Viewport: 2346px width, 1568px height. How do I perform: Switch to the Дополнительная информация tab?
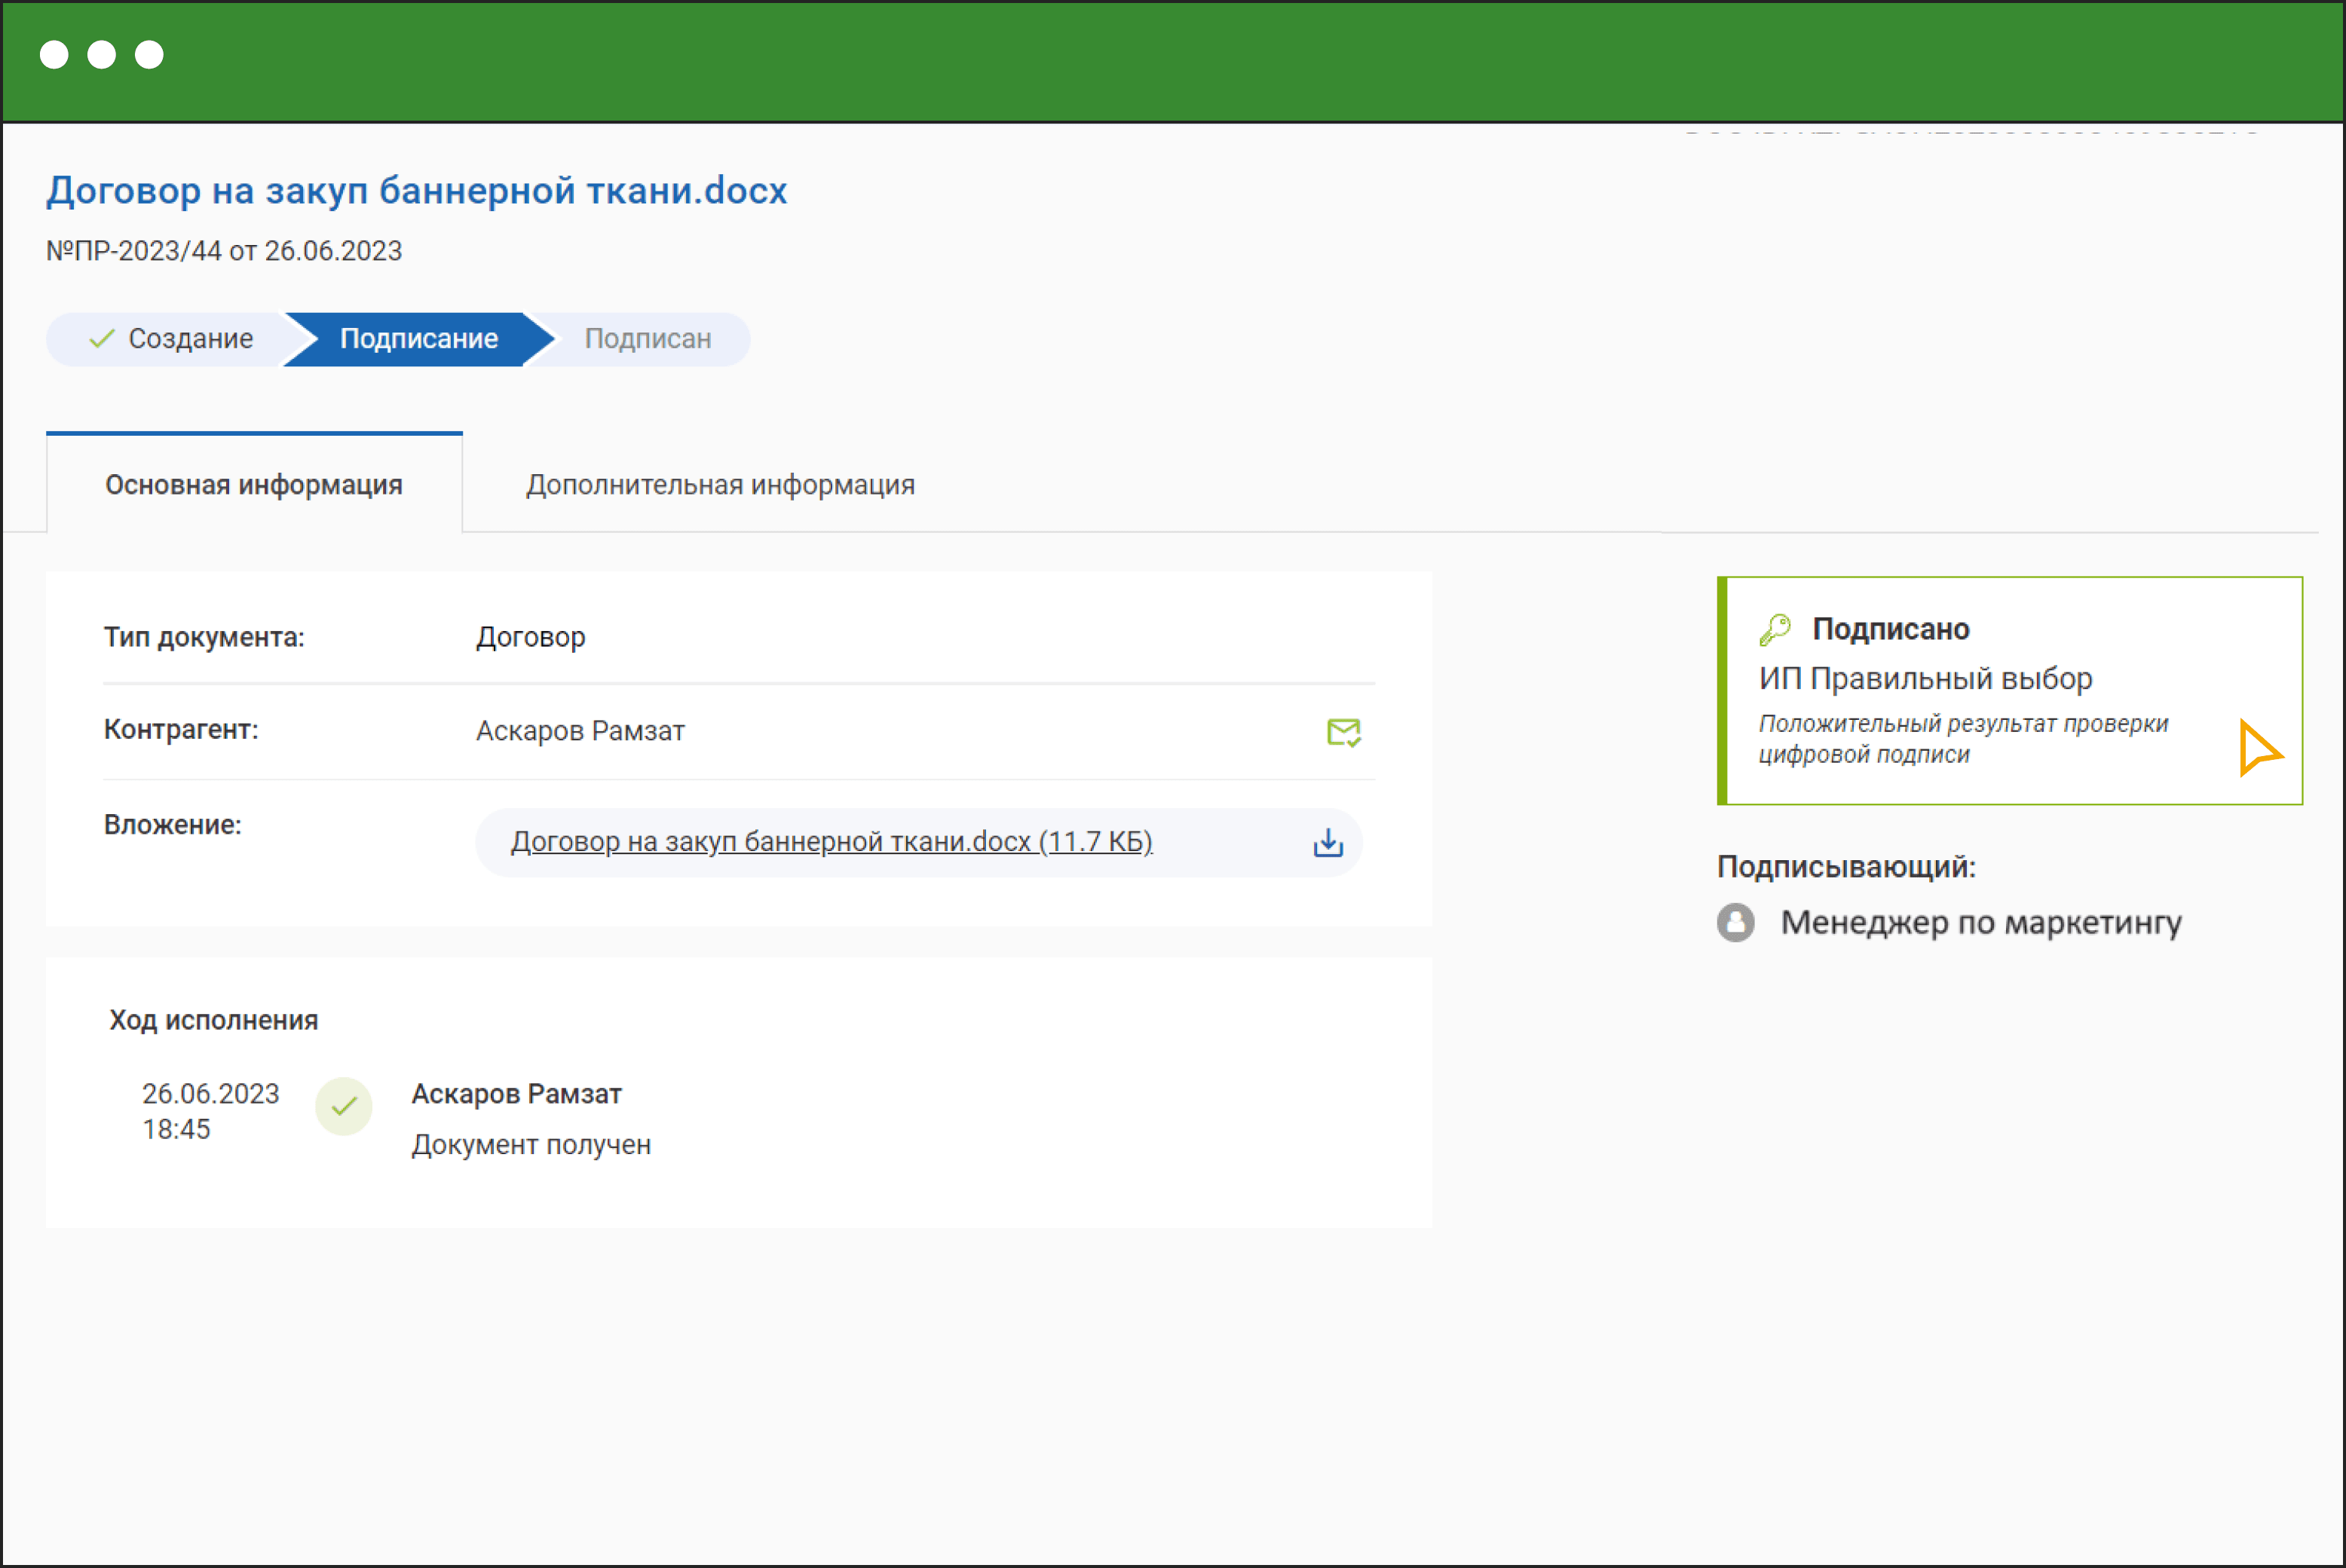tap(720, 485)
